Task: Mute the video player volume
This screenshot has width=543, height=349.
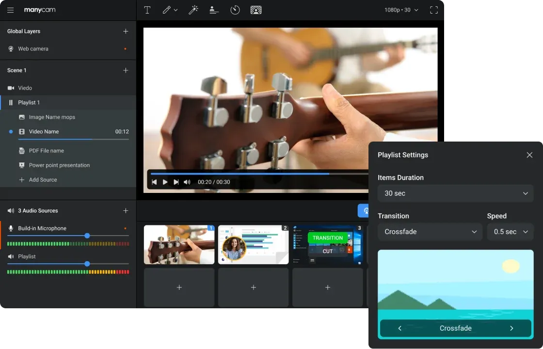Action: (x=187, y=182)
